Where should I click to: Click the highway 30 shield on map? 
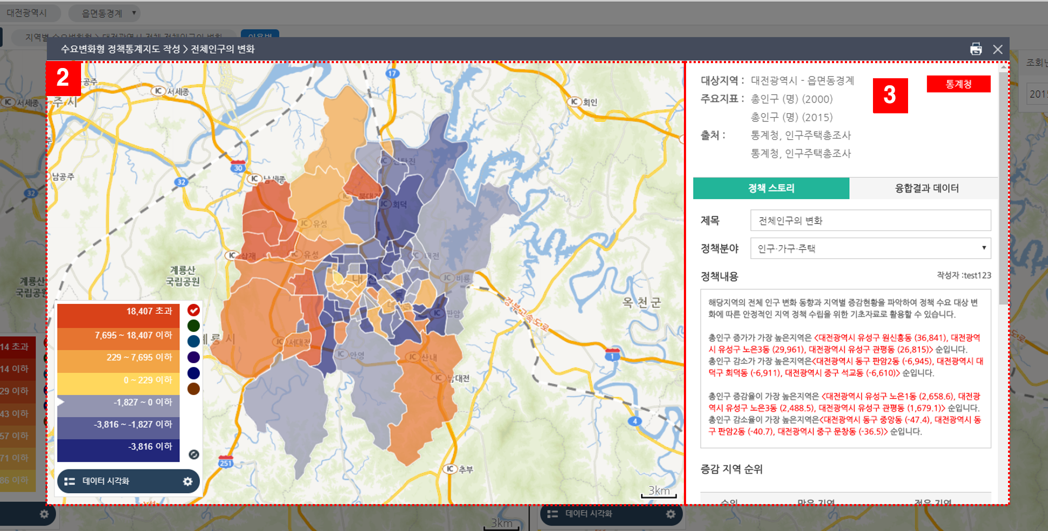click(x=238, y=165)
